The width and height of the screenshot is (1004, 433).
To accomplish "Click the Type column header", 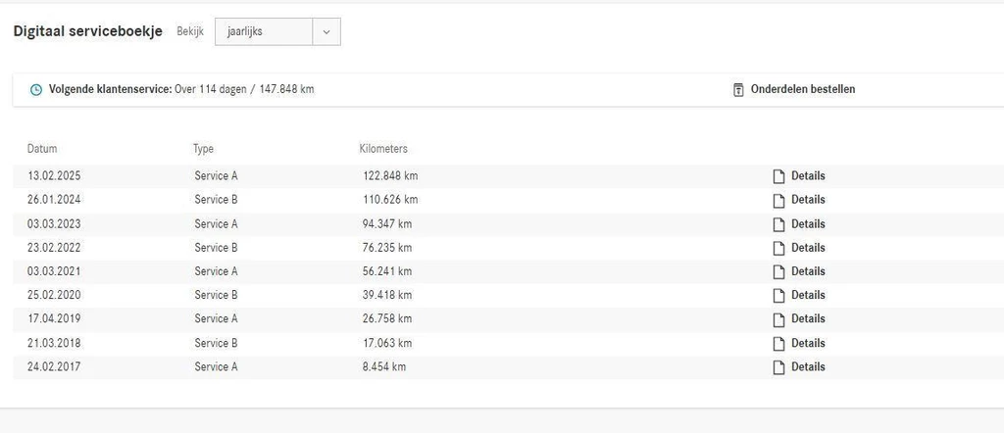I will coord(203,149).
